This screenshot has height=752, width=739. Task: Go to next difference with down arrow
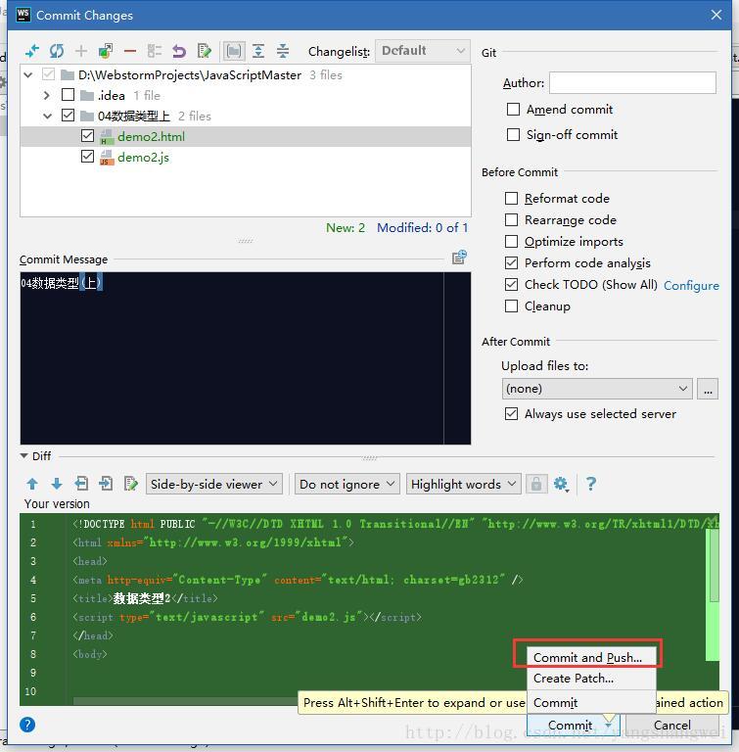(57, 484)
